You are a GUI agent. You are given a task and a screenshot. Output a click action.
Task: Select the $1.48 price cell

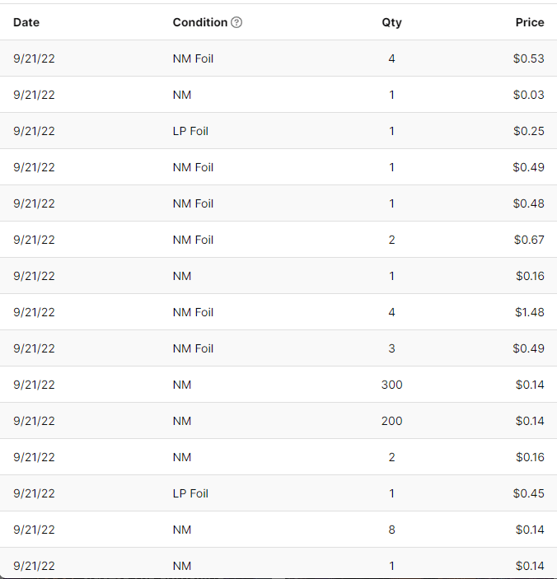coord(528,312)
